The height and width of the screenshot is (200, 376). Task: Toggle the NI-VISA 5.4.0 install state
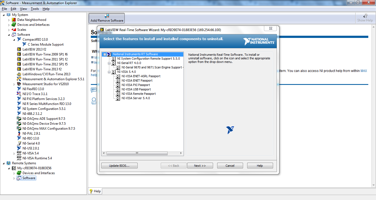tap(113, 72)
